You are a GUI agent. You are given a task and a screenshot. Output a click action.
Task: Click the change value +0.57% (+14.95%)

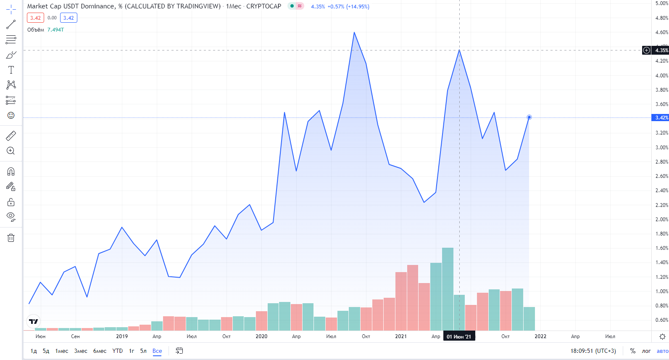tap(348, 7)
